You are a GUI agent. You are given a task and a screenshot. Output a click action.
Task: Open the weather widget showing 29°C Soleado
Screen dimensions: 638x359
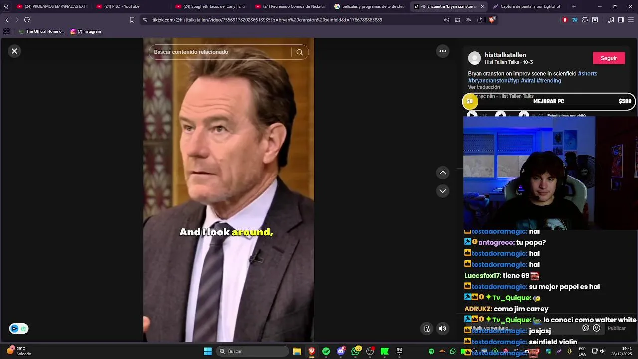click(x=19, y=351)
